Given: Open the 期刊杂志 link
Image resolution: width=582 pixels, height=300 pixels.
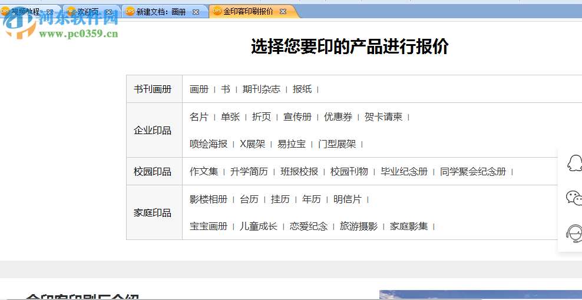Looking at the screenshot, I should (262, 89).
